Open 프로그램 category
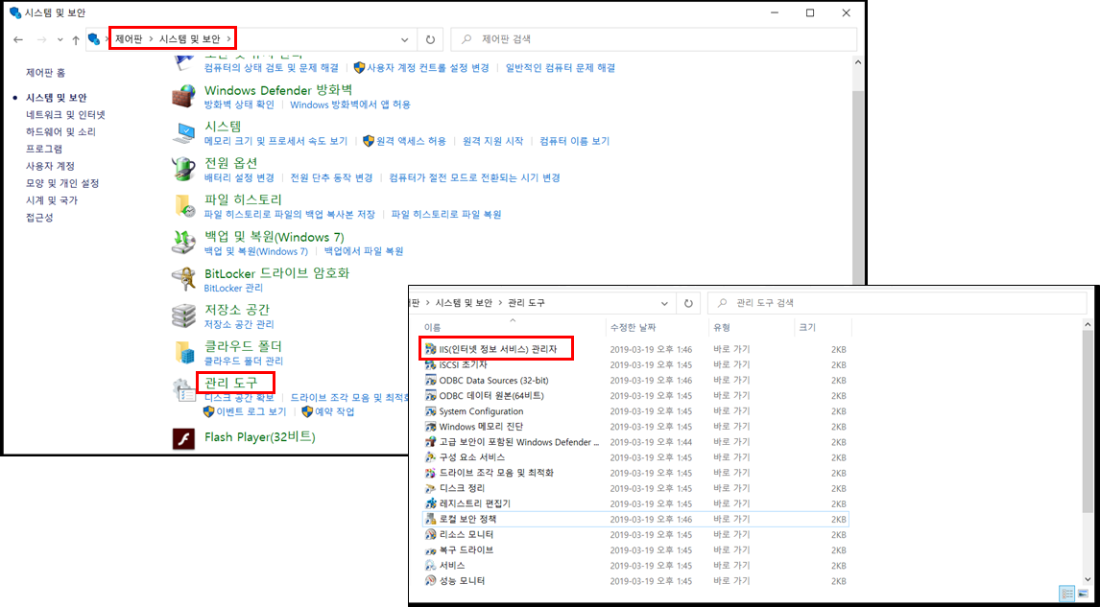 coord(44,149)
